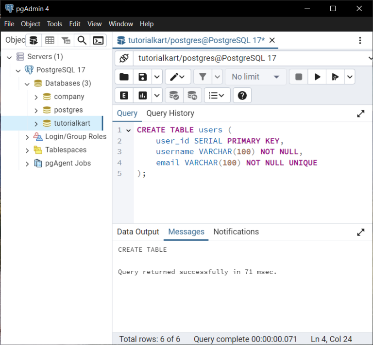Open file with the folder icon
Viewport: 373px width, 345px height.
124,77
